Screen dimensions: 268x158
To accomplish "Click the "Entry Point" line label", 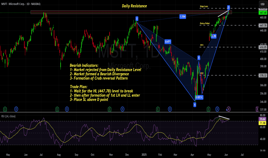I will [x=205, y=23].
